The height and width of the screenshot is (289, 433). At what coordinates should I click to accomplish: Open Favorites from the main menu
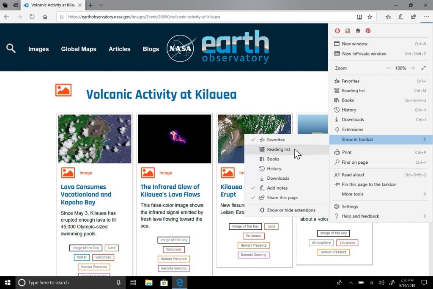click(380, 81)
